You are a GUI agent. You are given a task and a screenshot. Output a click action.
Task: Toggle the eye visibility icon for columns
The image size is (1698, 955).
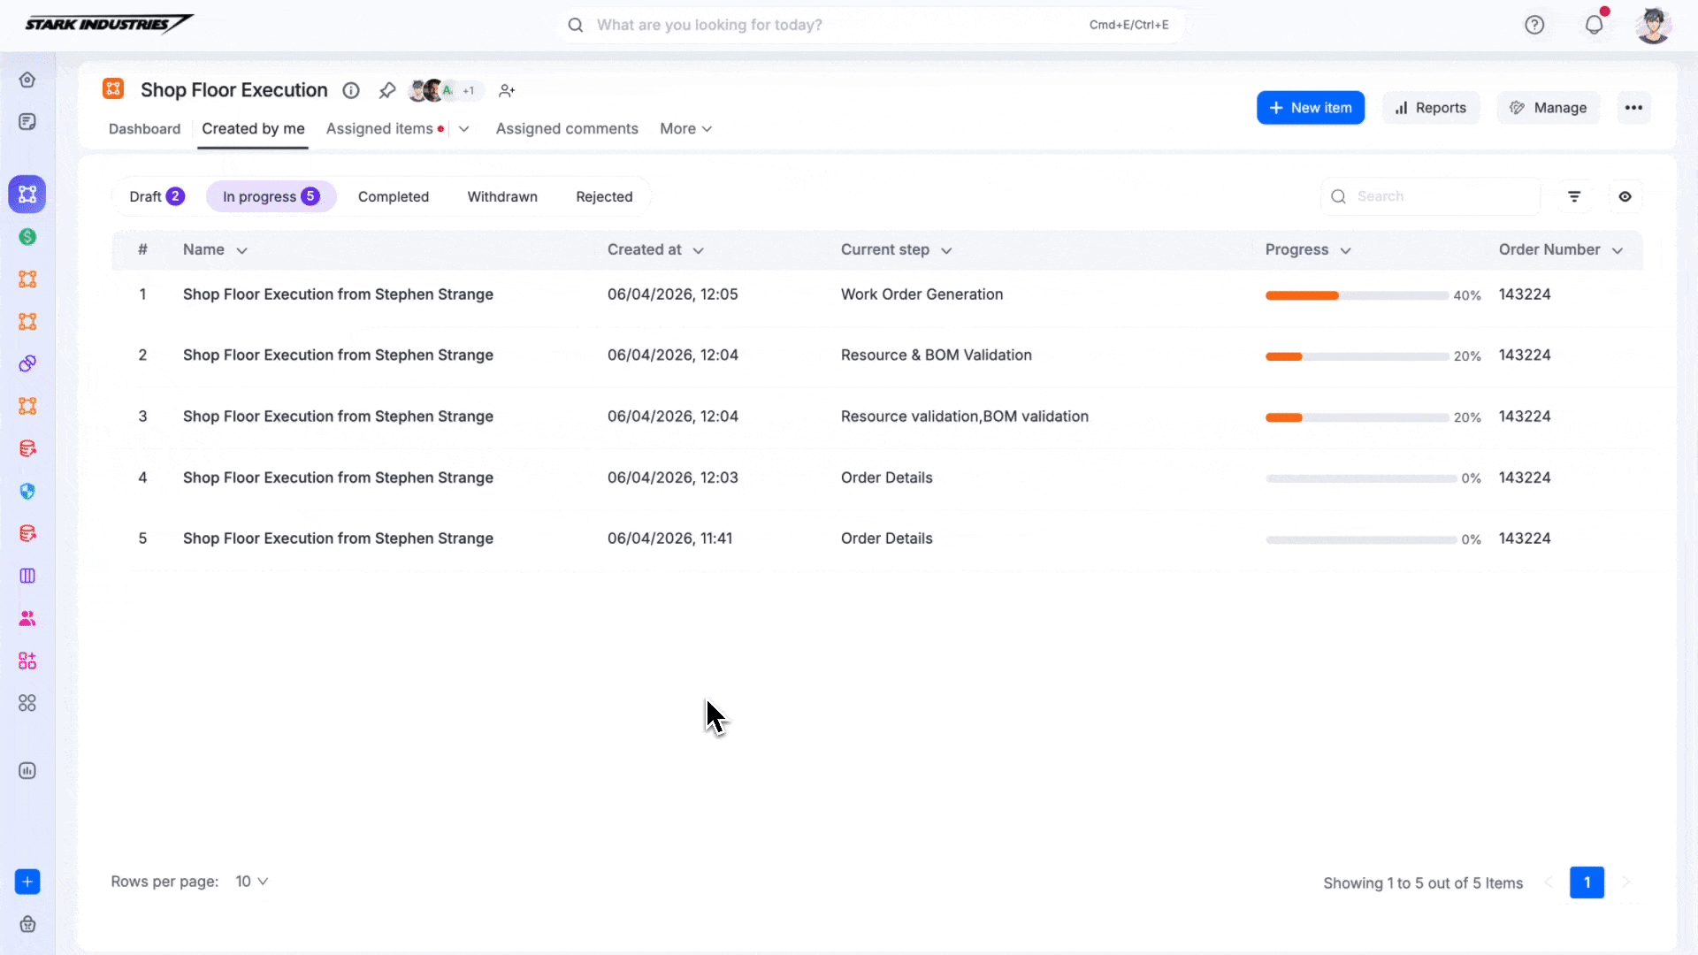click(x=1625, y=196)
